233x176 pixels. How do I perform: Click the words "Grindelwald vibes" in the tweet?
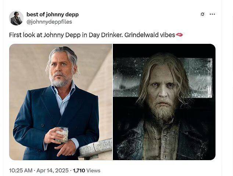click(150, 35)
